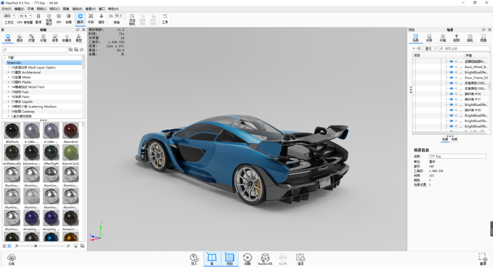Toggle visibility of 碳纤维 #17 part

[x=451, y=99]
